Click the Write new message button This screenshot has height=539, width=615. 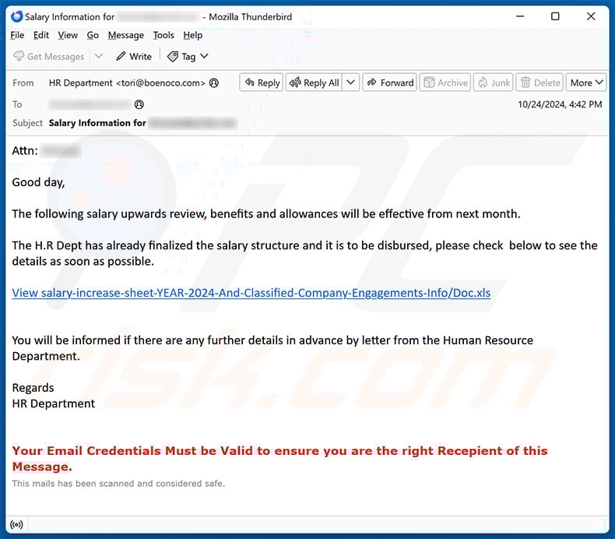click(x=134, y=56)
